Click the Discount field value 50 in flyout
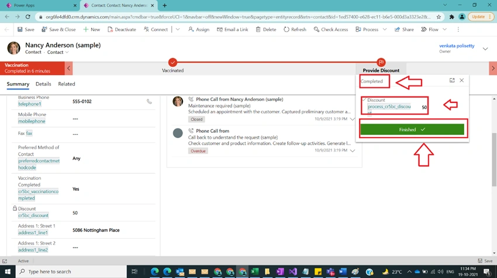 click(x=424, y=107)
